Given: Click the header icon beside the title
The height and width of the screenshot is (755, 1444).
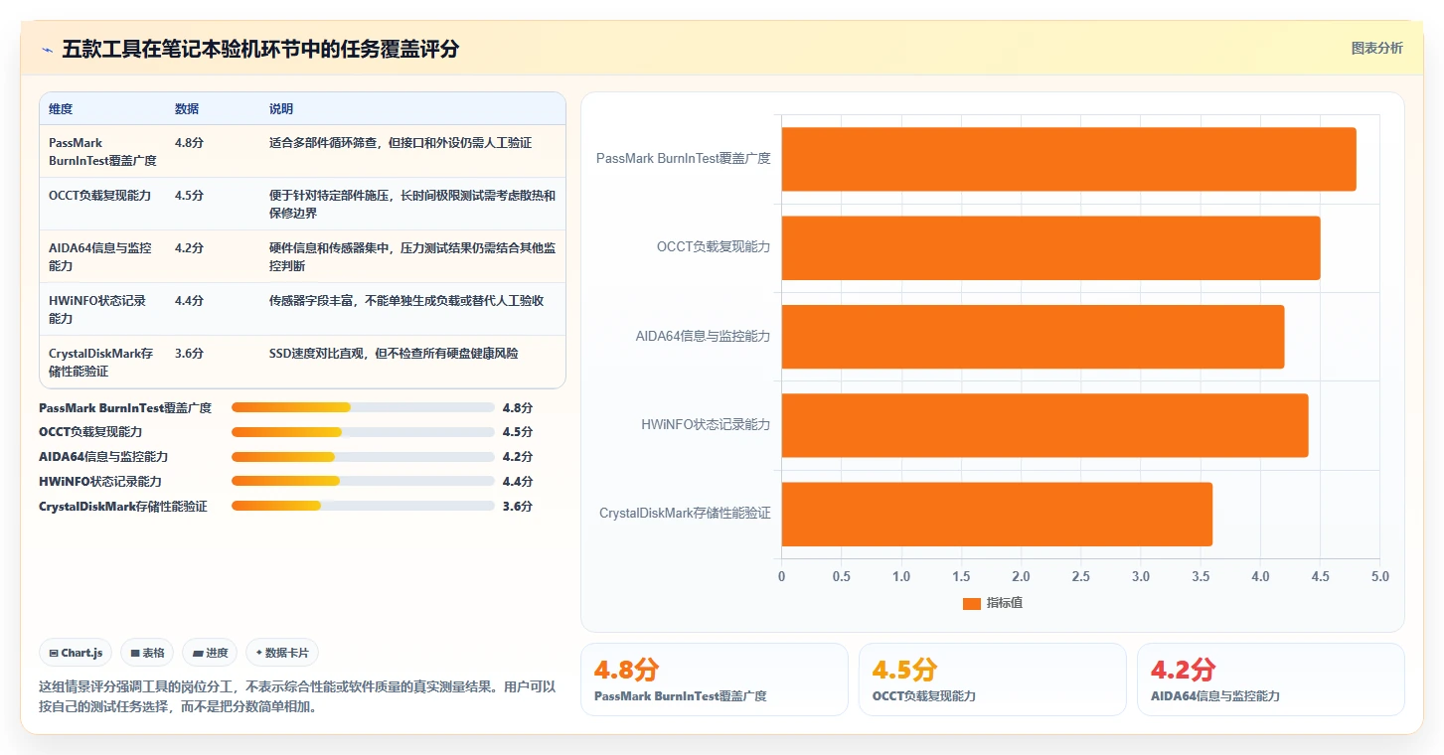Looking at the screenshot, I should coord(48,50).
